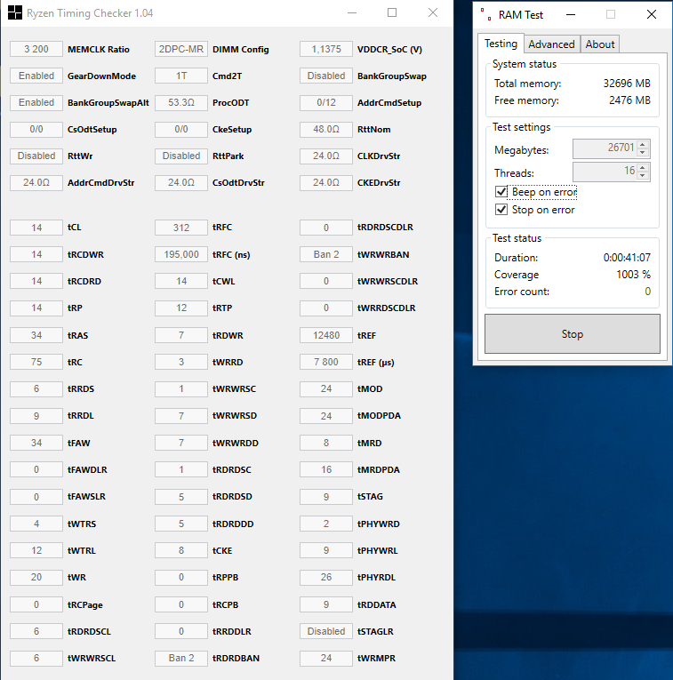Click the GearDownMode Enabled field
The image size is (673, 680).
36,76
